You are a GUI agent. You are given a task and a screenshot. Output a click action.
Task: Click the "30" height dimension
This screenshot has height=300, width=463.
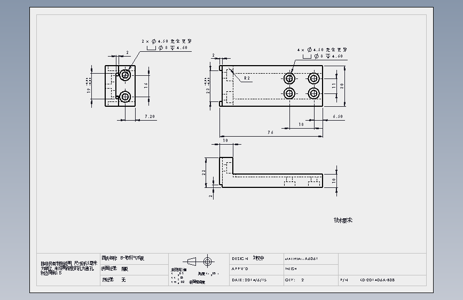coord(342,86)
